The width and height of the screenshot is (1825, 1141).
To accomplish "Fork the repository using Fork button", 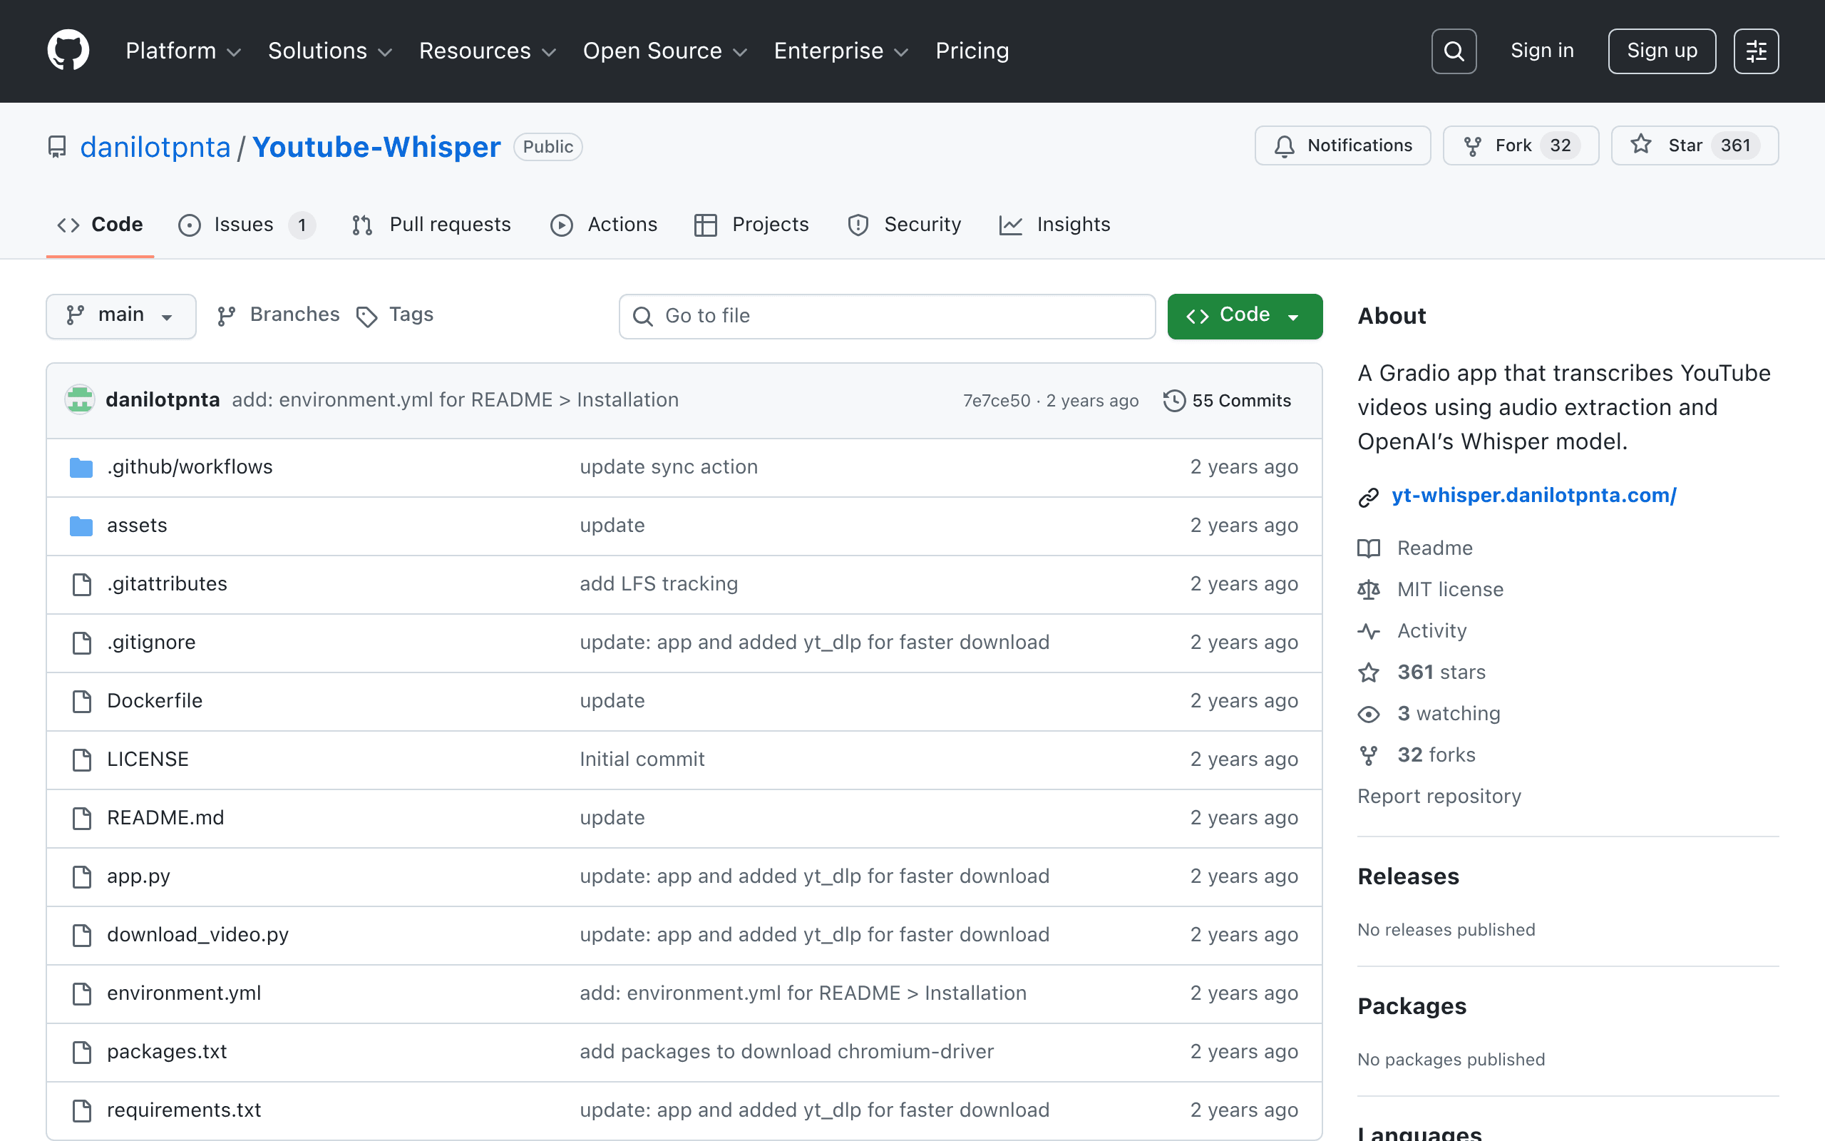I will [x=1521, y=145].
